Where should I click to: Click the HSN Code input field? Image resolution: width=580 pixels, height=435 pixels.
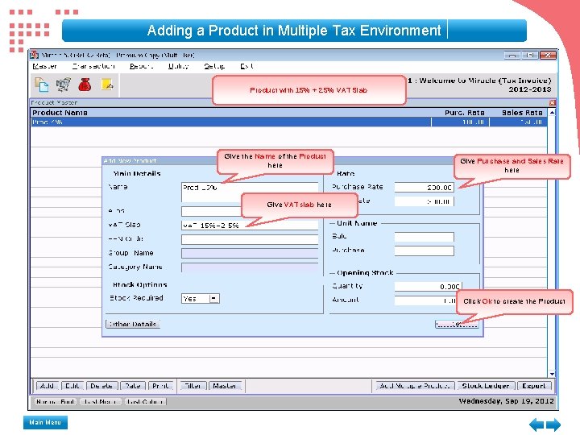(250, 239)
